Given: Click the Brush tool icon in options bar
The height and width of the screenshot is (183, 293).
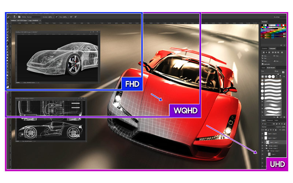Looking at the screenshot, I should [x=8, y=17].
